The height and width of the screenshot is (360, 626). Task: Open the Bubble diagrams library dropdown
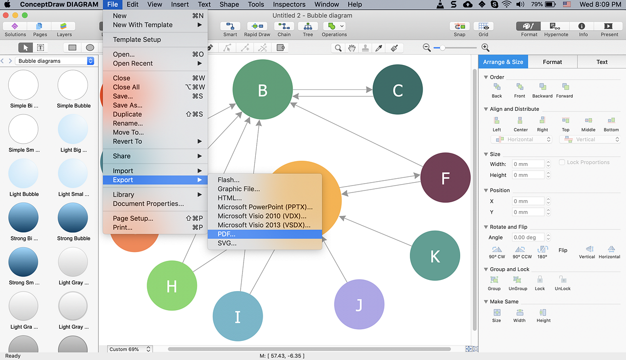[x=90, y=61]
